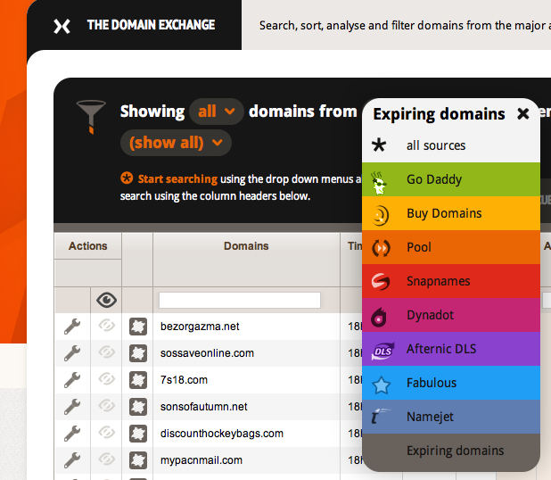Viewport: 551px width, 480px height.
Task: Focus the Domains filter text field
Action: tap(240, 300)
